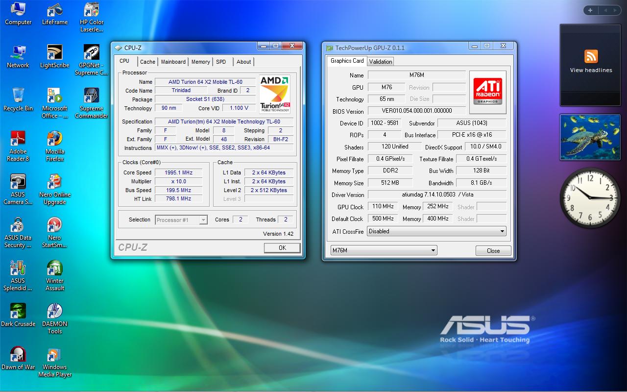Open the SPD tab in CPU-Z
The height and width of the screenshot is (392, 627).
tap(221, 62)
